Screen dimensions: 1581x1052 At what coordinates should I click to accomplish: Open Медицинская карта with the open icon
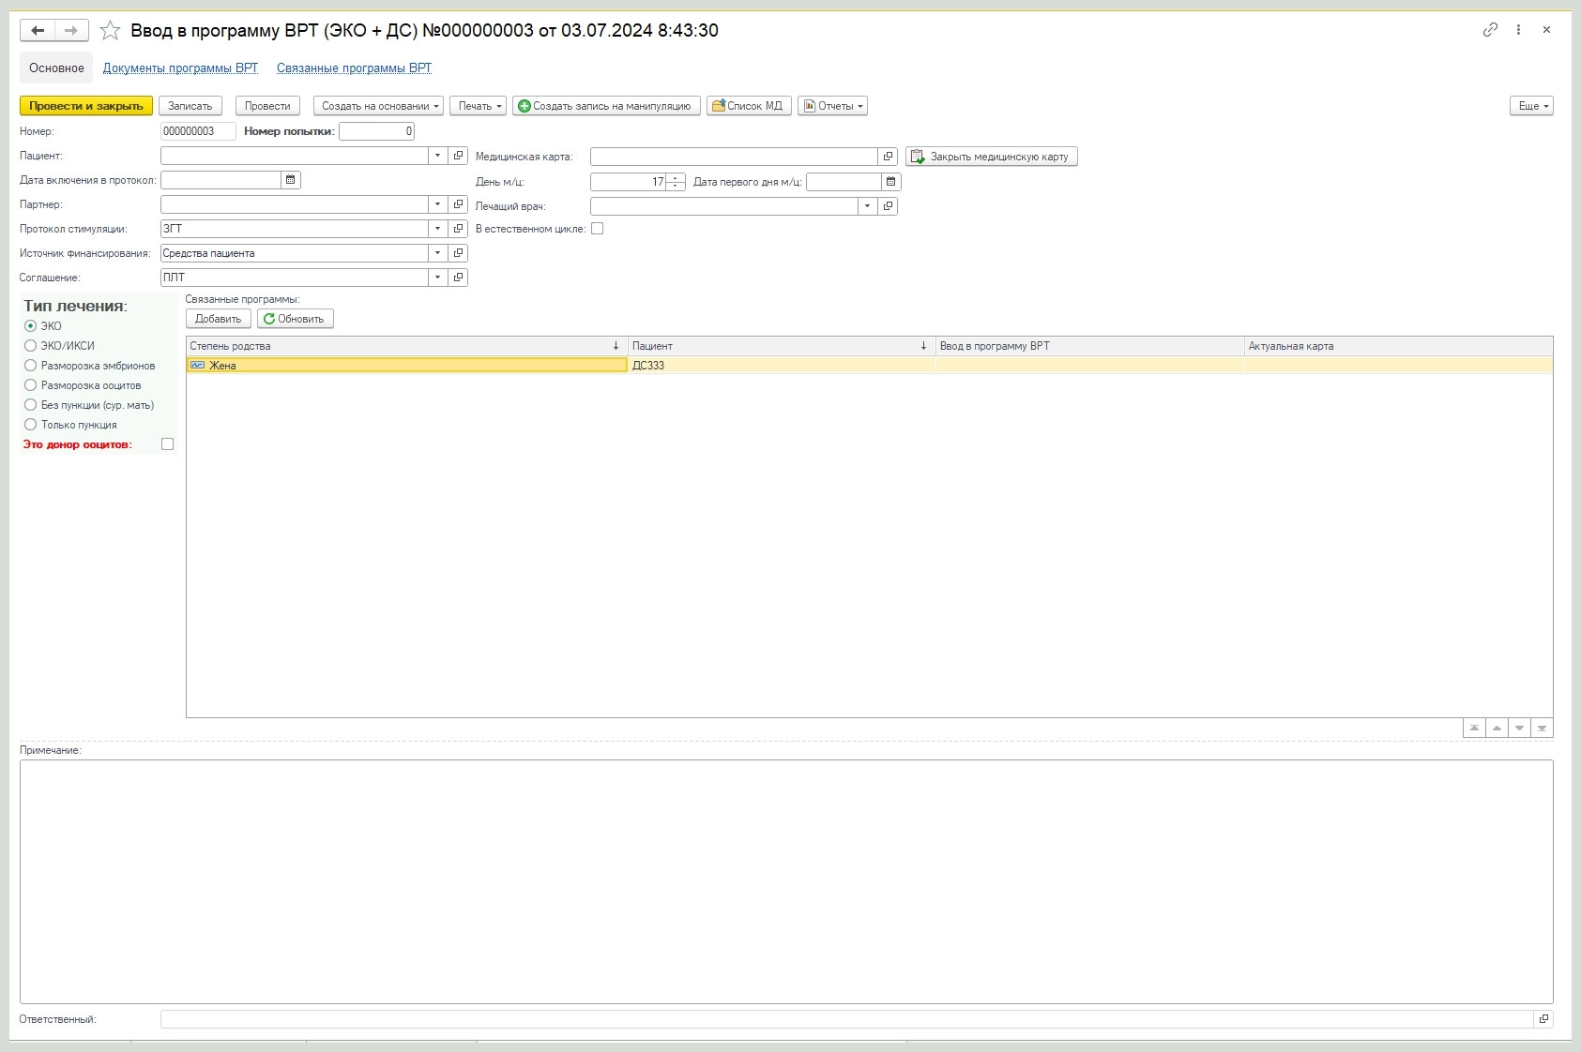coord(888,157)
